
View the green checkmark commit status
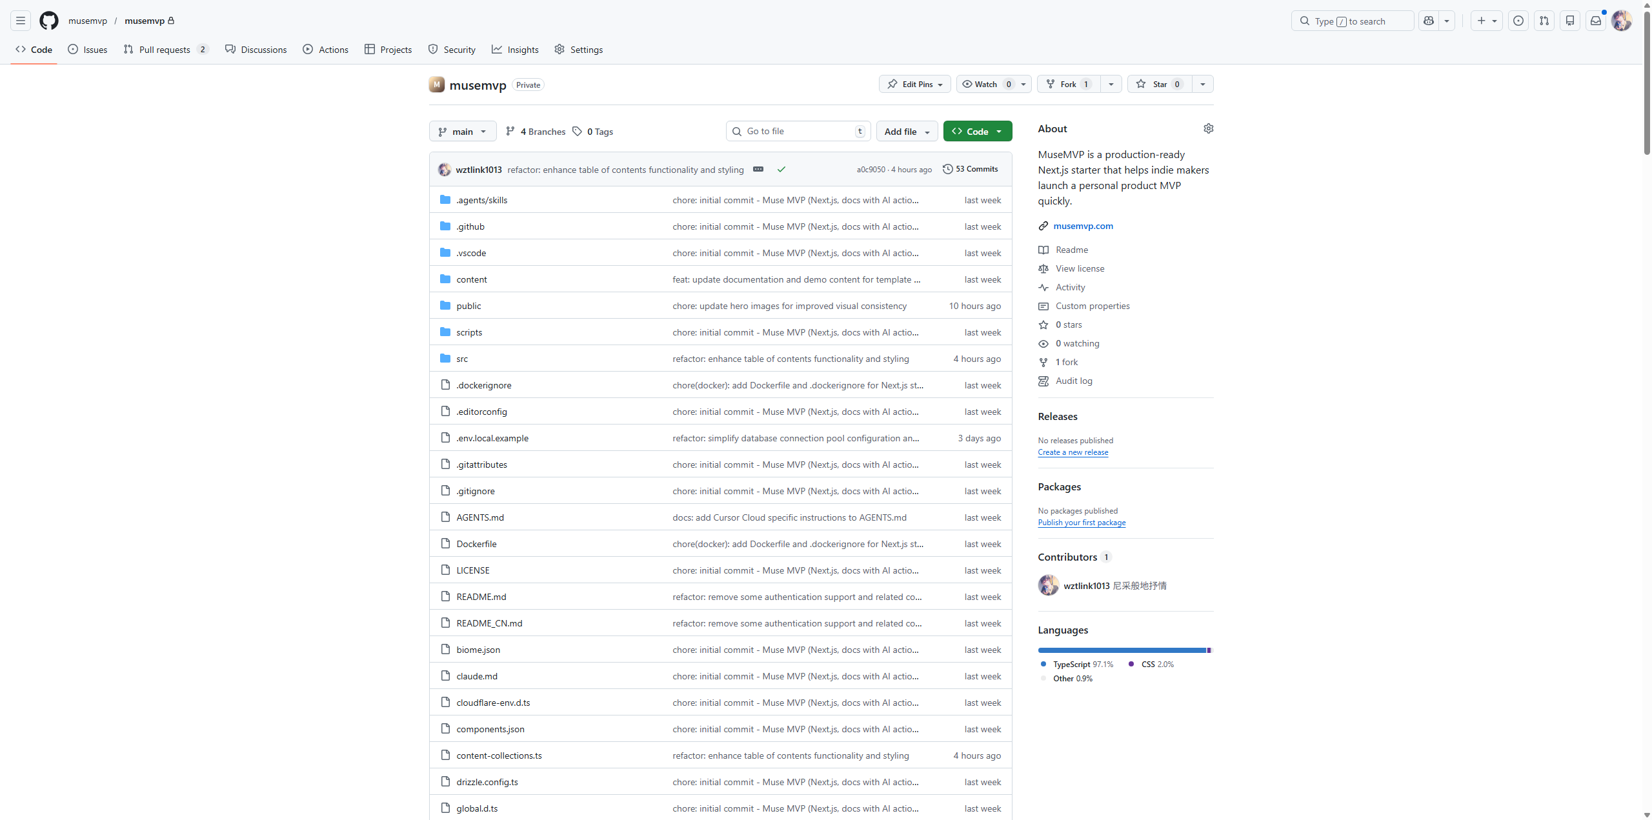(x=781, y=169)
